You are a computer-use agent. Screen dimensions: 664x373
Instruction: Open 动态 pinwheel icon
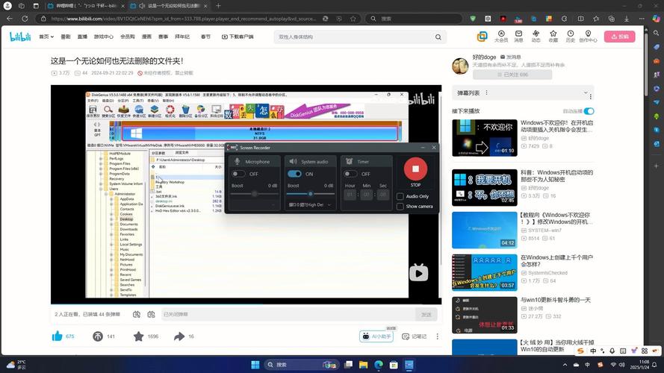(x=536, y=37)
